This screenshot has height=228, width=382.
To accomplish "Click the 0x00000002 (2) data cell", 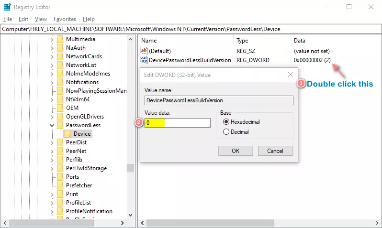I will point(312,60).
